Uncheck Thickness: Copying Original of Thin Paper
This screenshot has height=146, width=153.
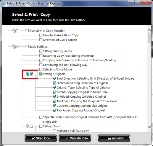pyautogui.click(x=54, y=101)
